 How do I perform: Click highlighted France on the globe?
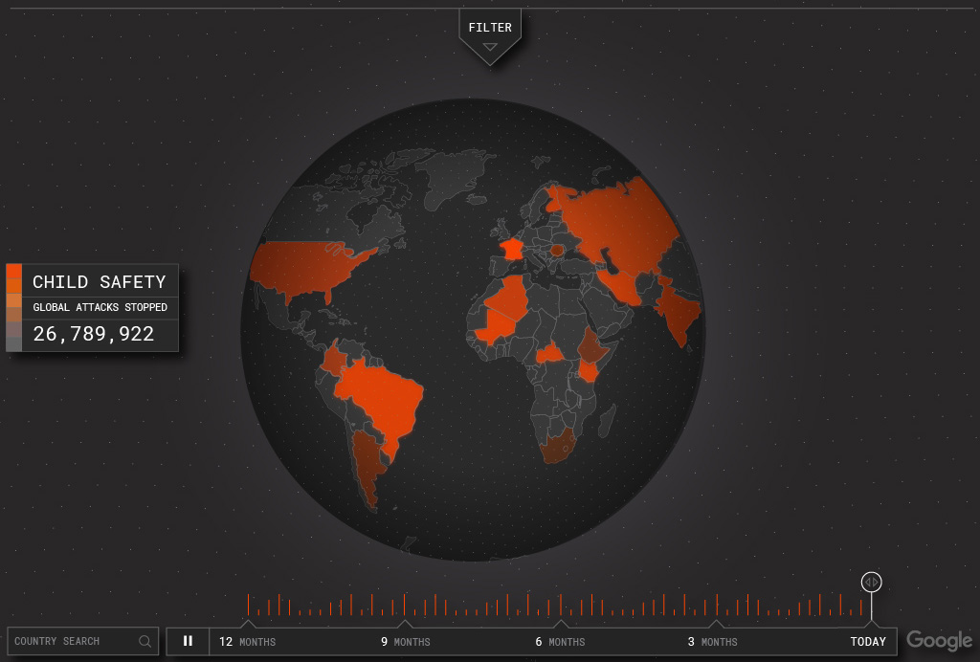tap(512, 249)
